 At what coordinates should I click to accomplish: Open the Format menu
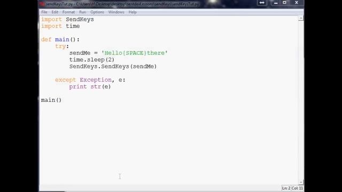coord(68,12)
